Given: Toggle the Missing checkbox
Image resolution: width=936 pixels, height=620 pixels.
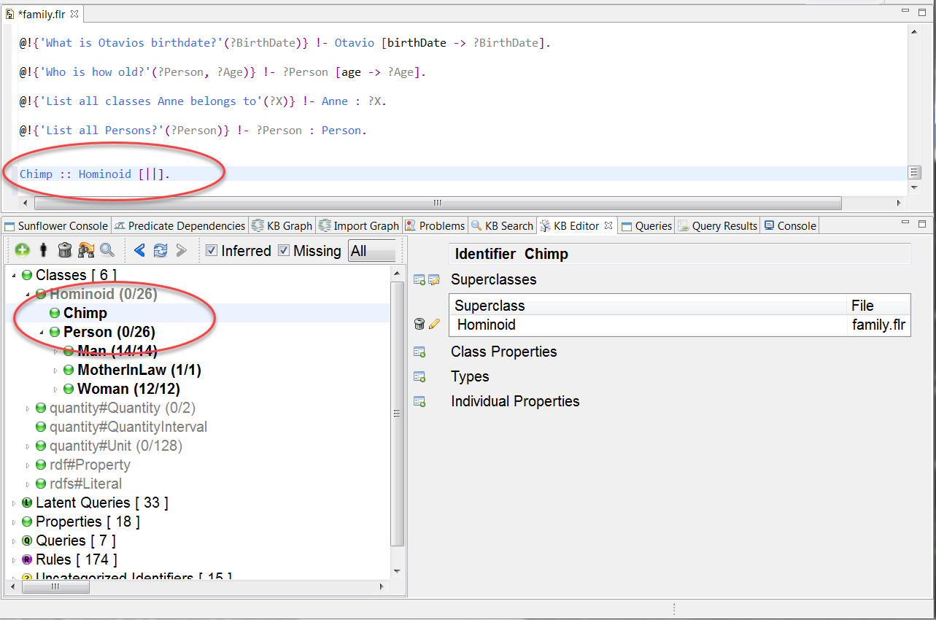Looking at the screenshot, I should pos(284,250).
